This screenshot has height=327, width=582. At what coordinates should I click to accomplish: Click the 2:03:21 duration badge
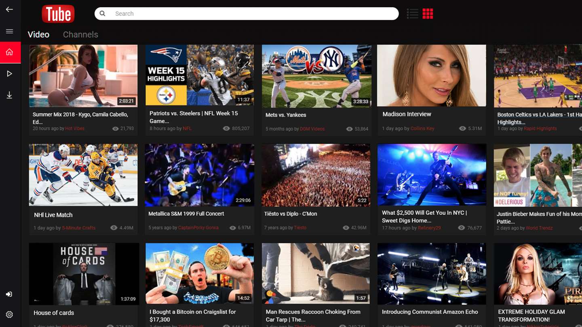pos(126,101)
